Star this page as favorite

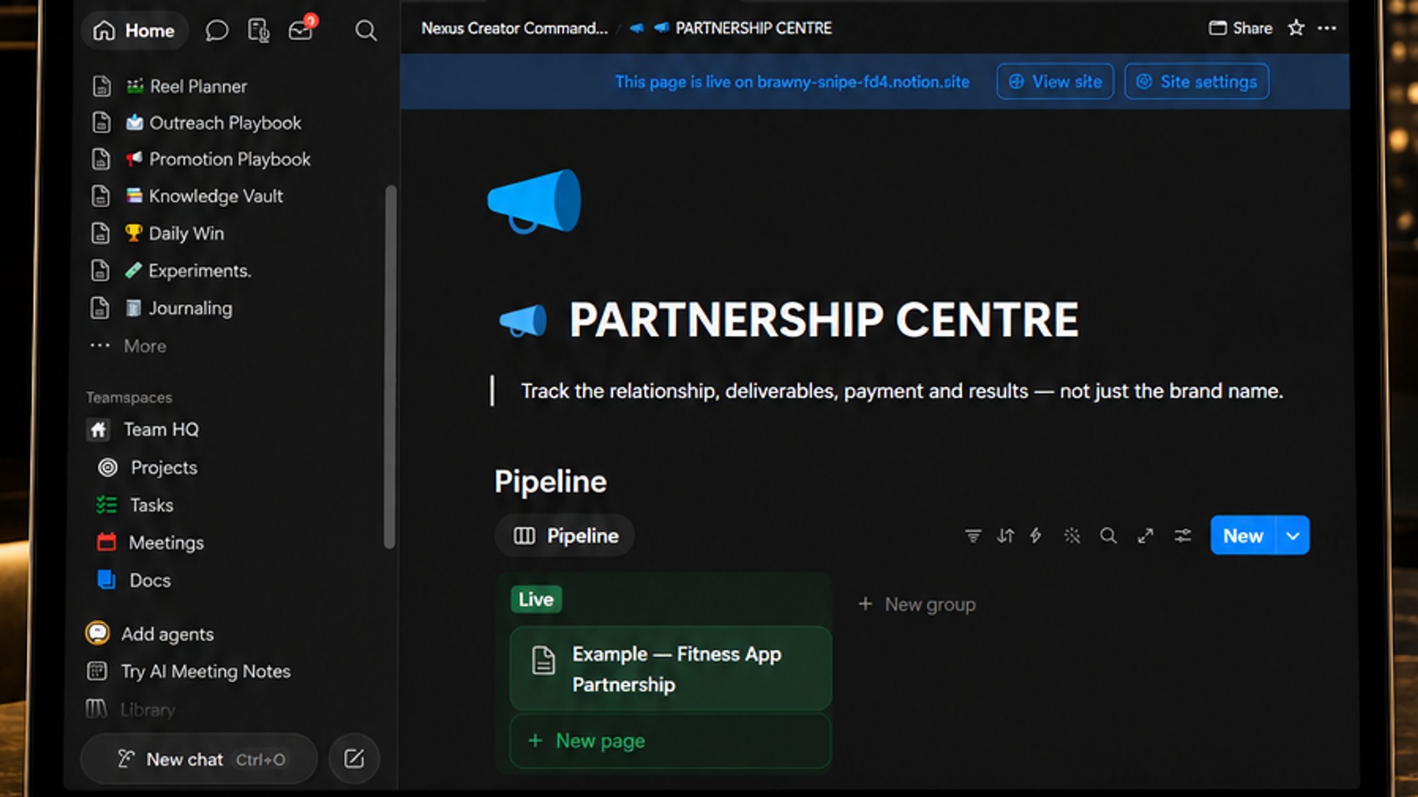point(1296,28)
